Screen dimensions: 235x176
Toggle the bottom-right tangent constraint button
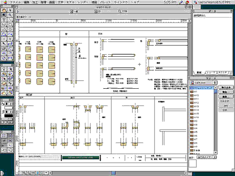10,150
